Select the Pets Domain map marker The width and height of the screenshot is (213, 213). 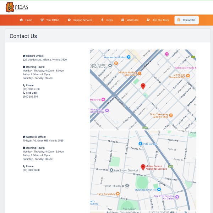(141, 144)
